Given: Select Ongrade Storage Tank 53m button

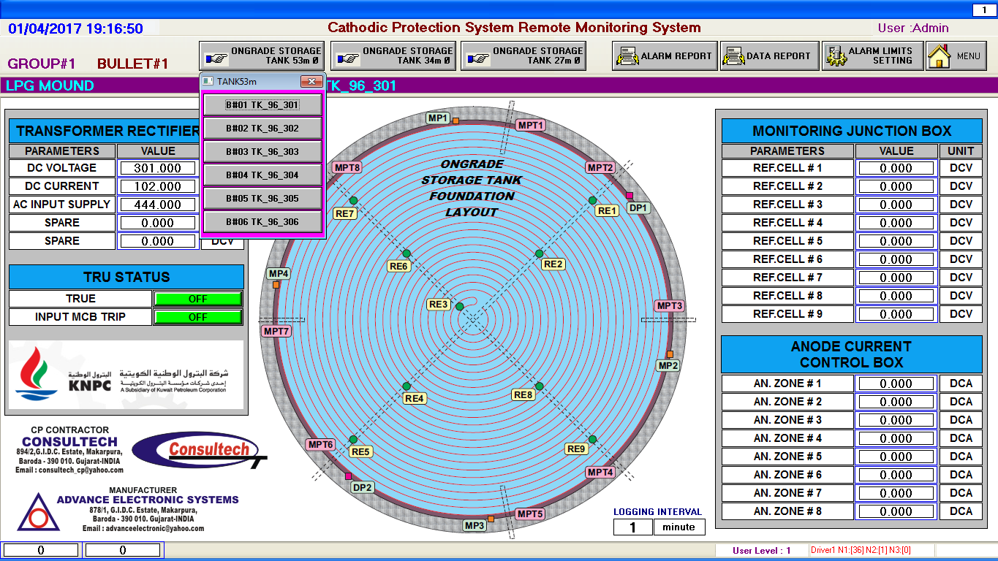Looking at the screenshot, I should click(261, 55).
